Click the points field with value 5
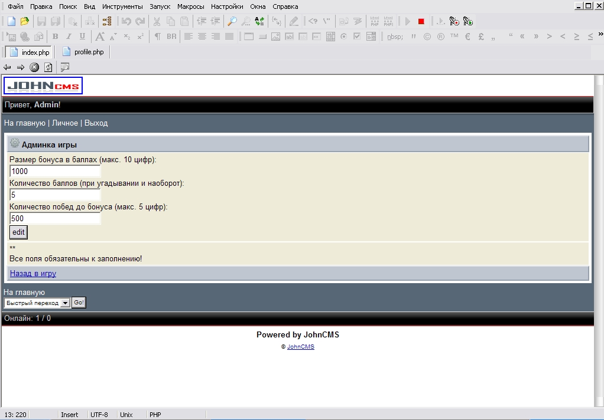The height and width of the screenshot is (420, 604). [55, 195]
